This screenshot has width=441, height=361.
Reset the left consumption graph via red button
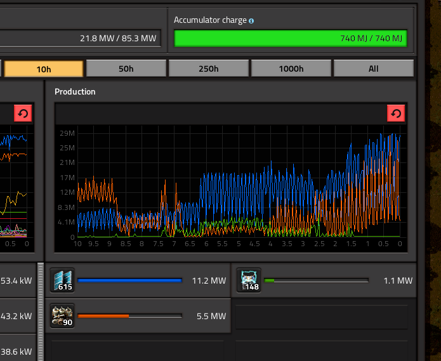click(23, 114)
